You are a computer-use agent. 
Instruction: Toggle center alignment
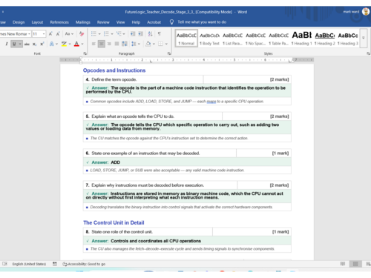point(101,44)
